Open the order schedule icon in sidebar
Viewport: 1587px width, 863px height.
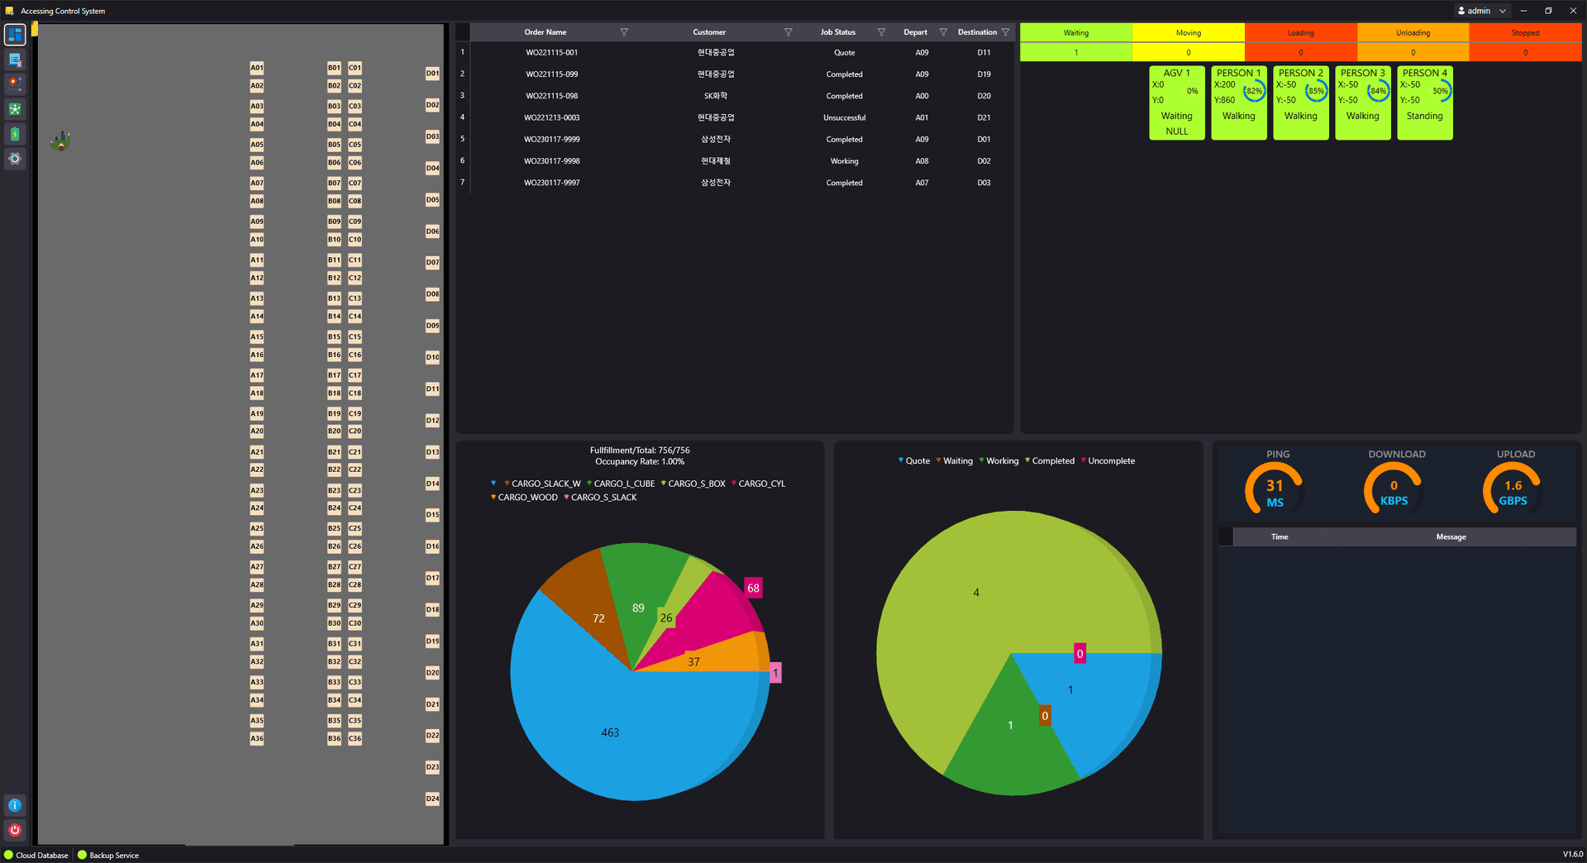pyautogui.click(x=15, y=60)
